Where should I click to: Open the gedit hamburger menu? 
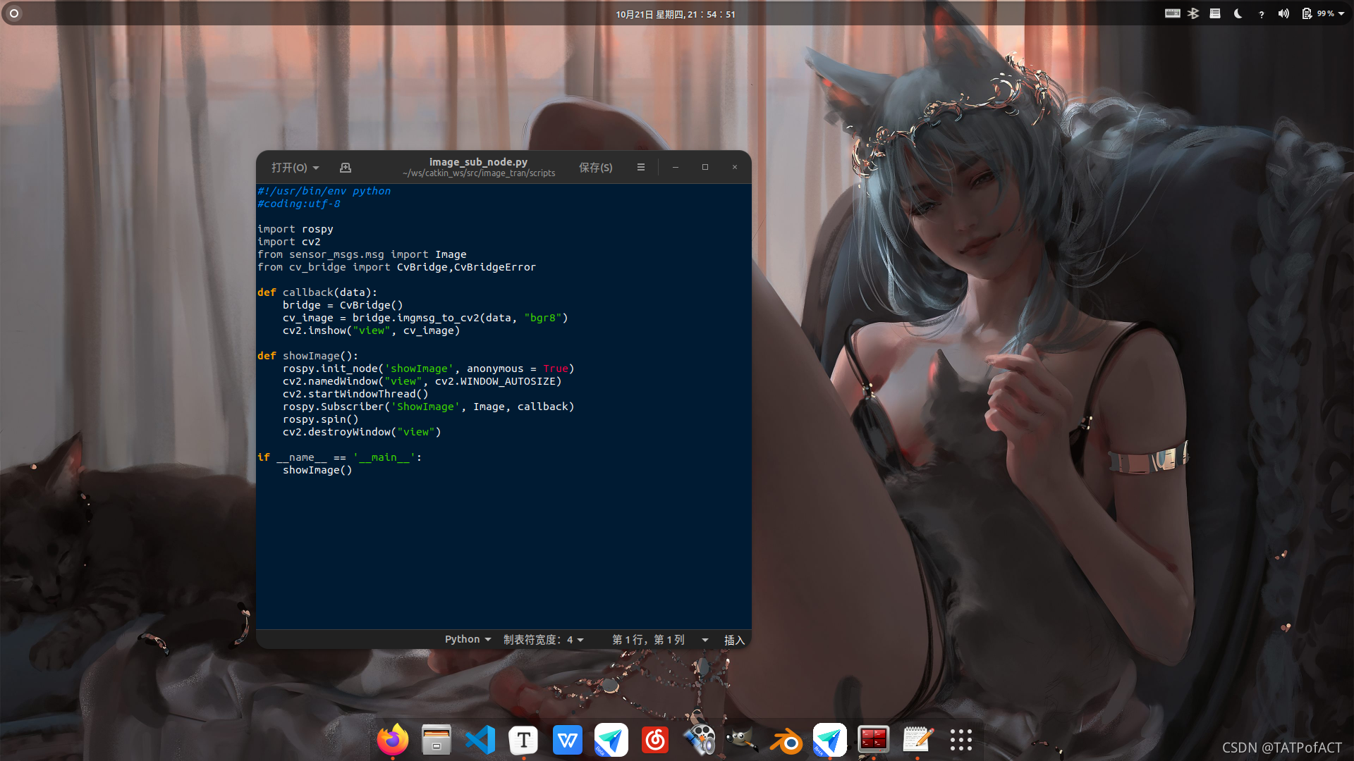[641, 168]
